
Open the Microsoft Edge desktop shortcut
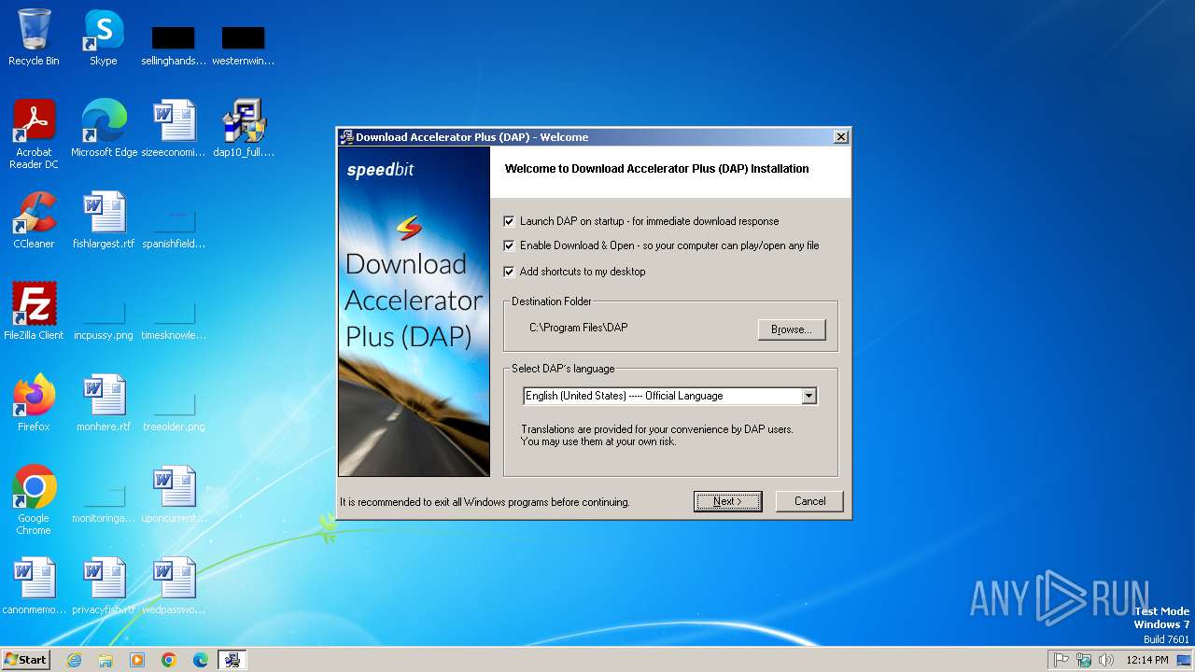point(104,129)
